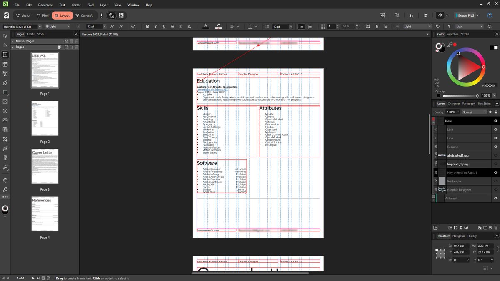Hide the Resume layer
Image resolution: width=500 pixels, height=281 pixels.
tap(496, 147)
